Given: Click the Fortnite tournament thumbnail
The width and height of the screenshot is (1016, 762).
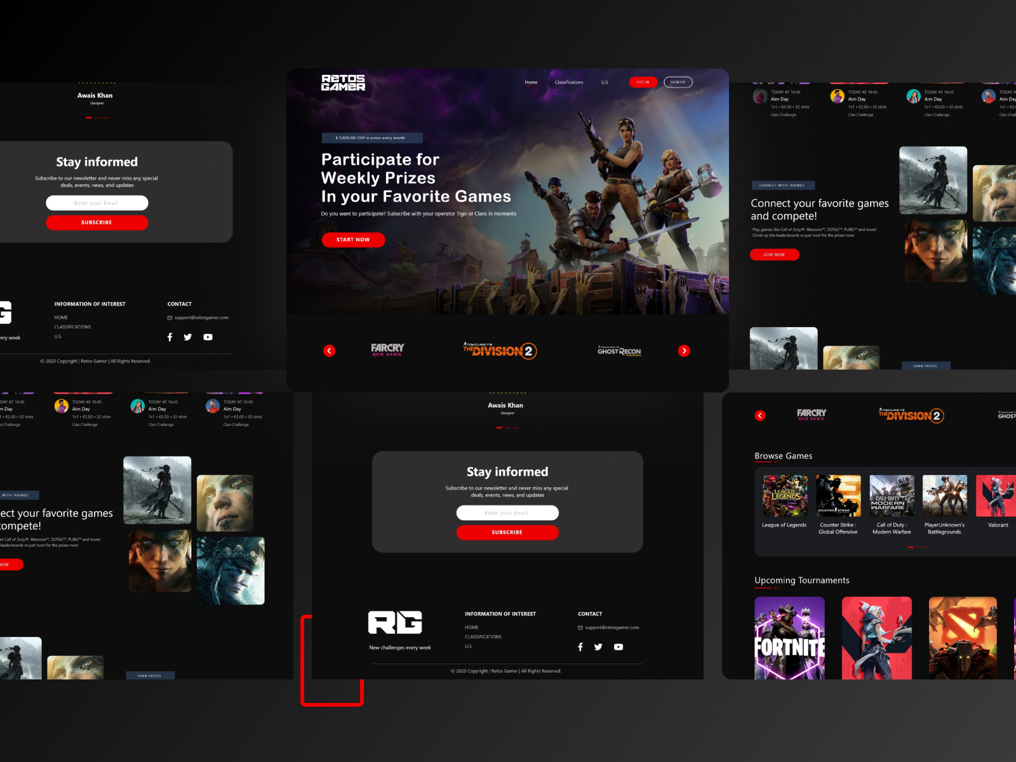Looking at the screenshot, I should tap(790, 638).
